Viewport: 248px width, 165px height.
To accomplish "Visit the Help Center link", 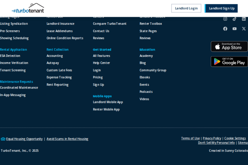I will 101,63.
